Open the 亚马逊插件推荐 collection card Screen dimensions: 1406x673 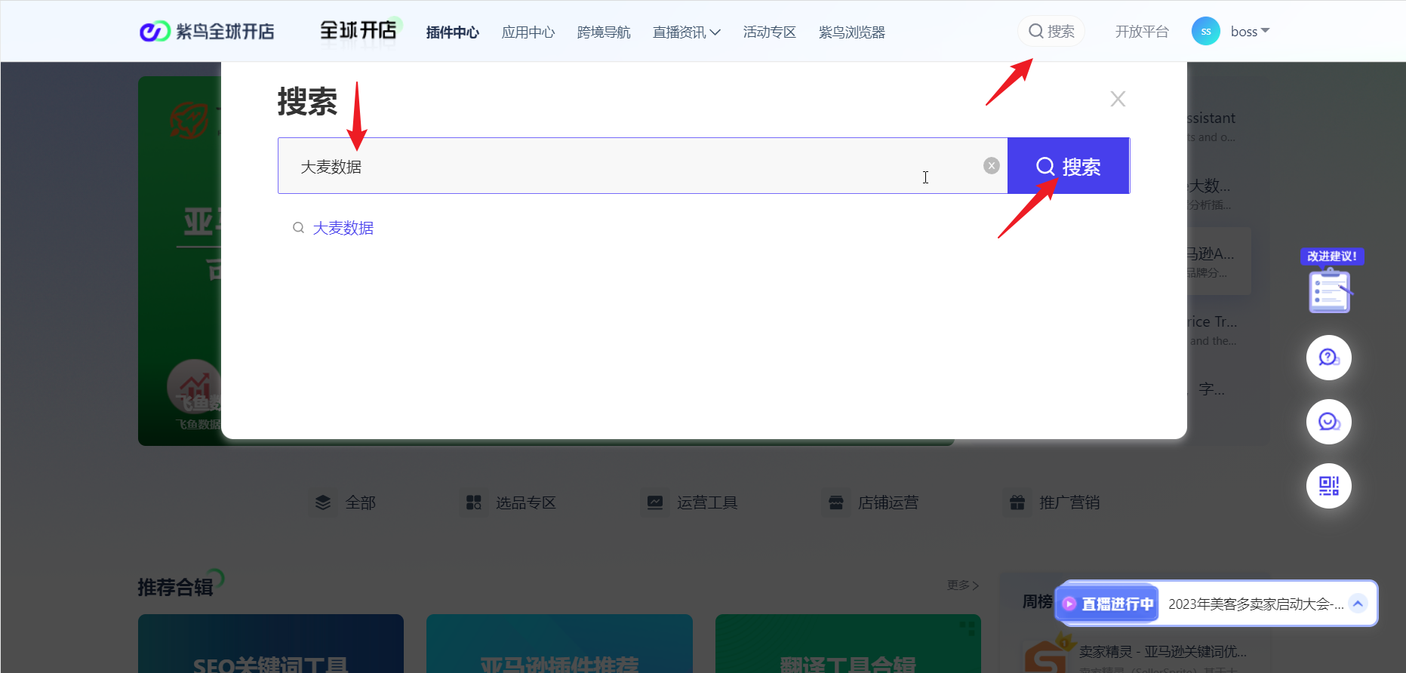point(559,644)
